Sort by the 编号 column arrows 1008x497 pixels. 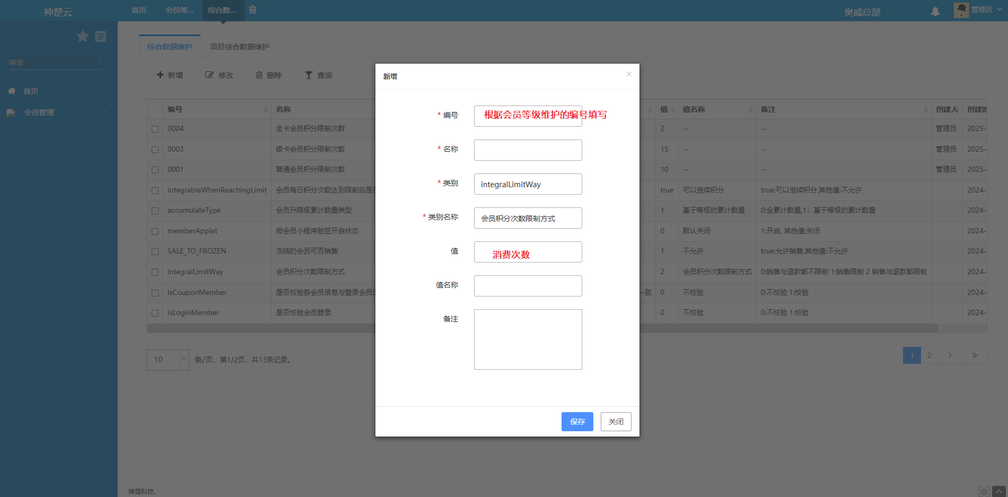tap(266, 109)
